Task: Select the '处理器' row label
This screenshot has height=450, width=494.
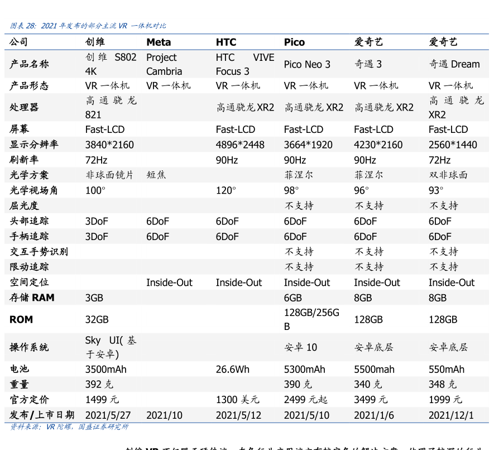Action: click(24, 107)
